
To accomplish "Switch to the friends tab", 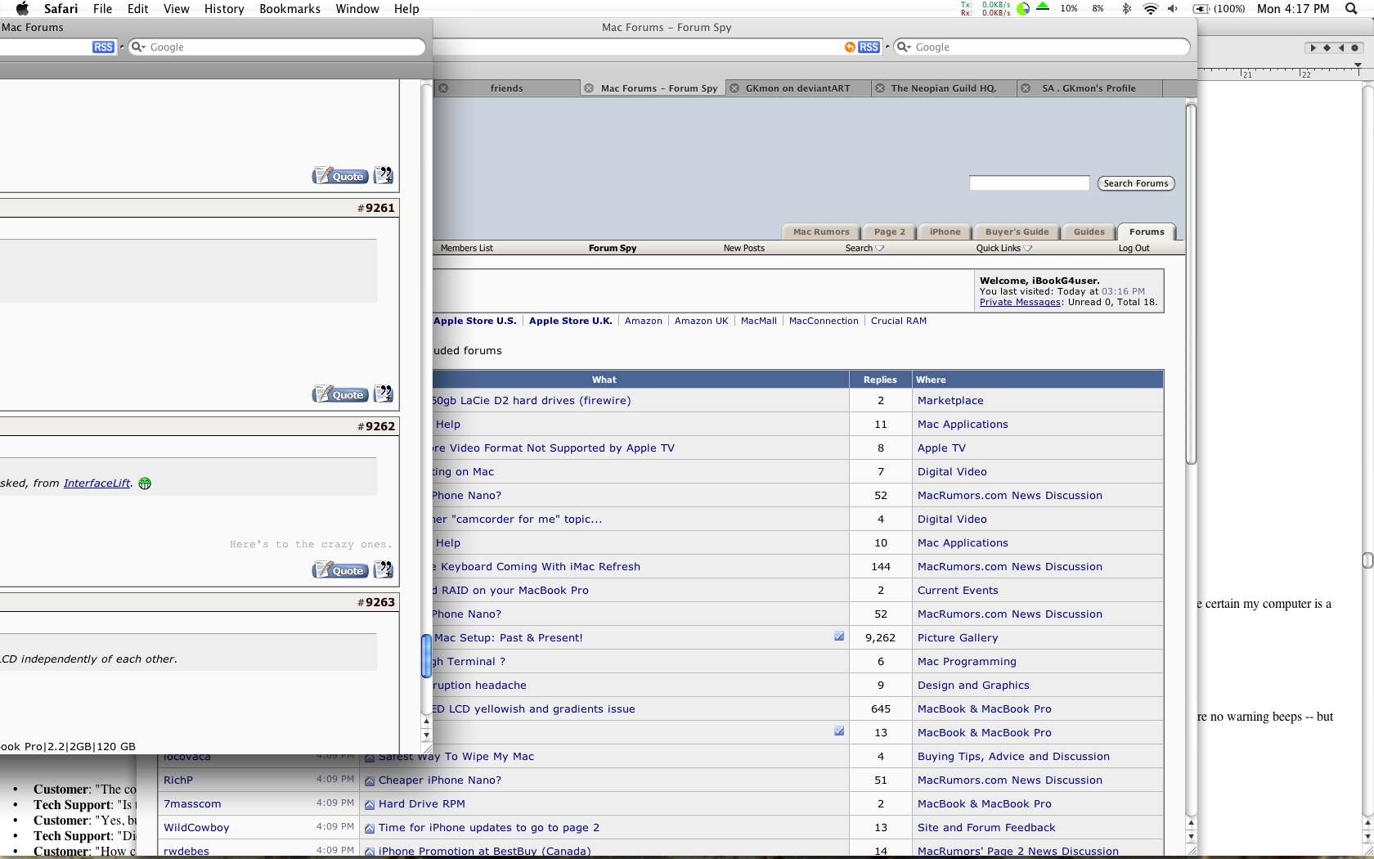I will pyautogui.click(x=506, y=88).
